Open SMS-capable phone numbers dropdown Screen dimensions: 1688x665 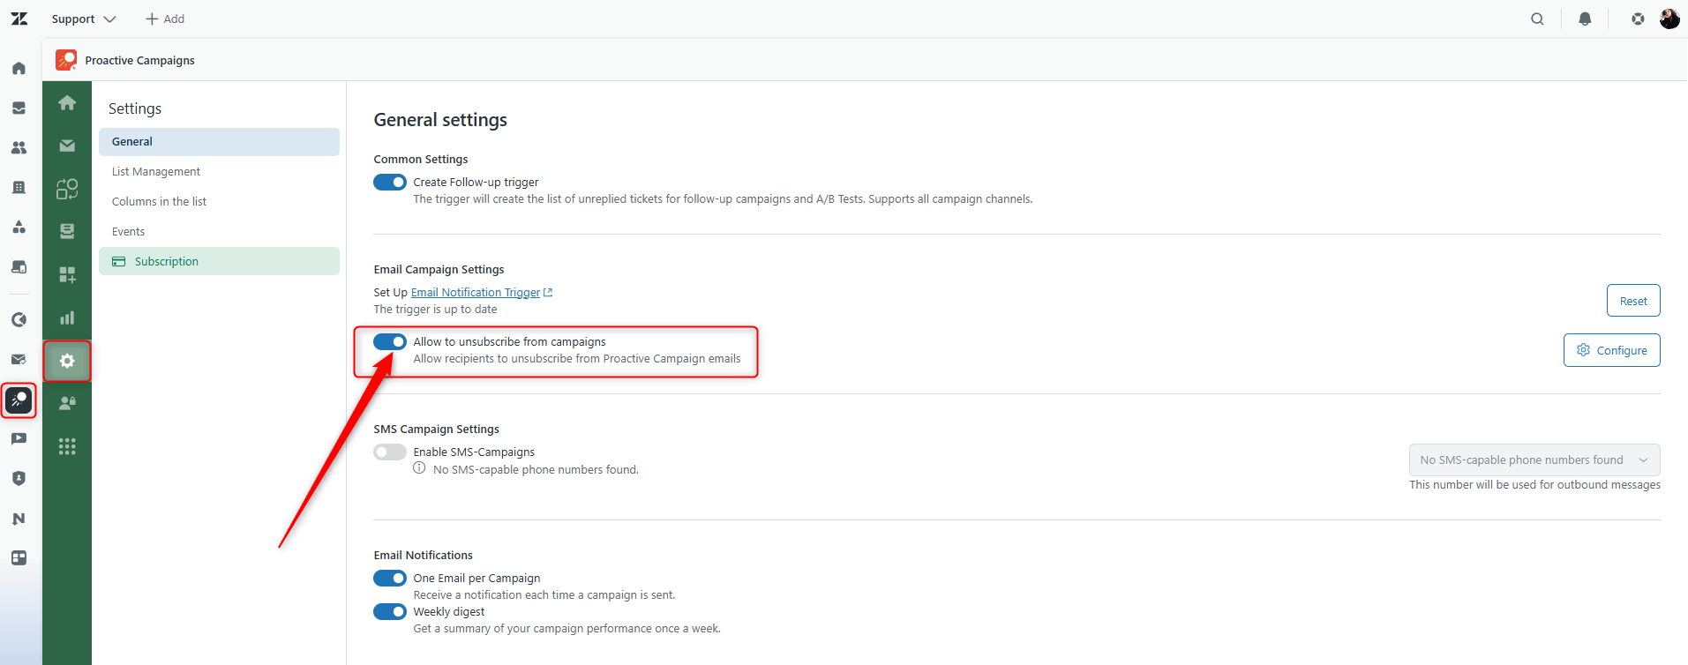click(x=1534, y=460)
